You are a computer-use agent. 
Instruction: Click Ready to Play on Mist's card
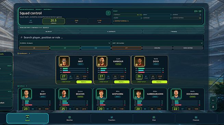point(66,82)
